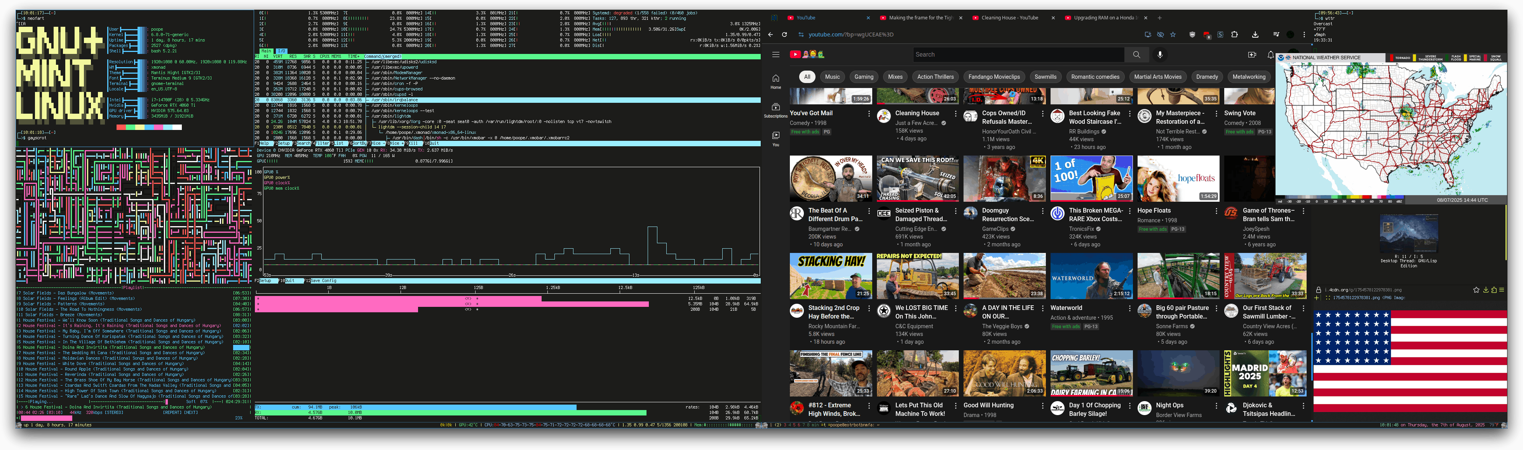Reload the YouTube page
The width and height of the screenshot is (1523, 450).
coord(784,35)
